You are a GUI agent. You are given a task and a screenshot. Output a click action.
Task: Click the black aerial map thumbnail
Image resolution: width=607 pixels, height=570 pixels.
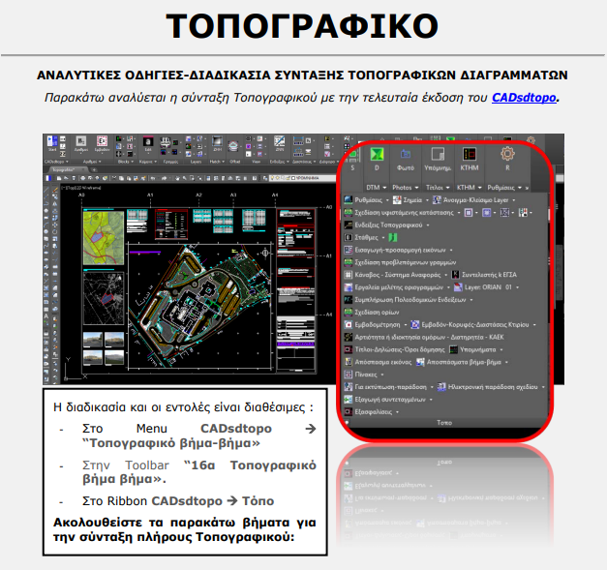click(104, 298)
